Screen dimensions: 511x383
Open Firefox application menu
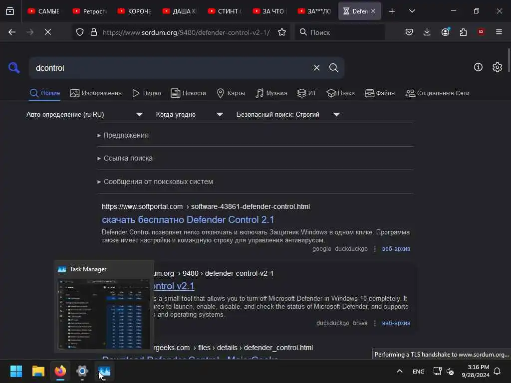click(x=499, y=32)
